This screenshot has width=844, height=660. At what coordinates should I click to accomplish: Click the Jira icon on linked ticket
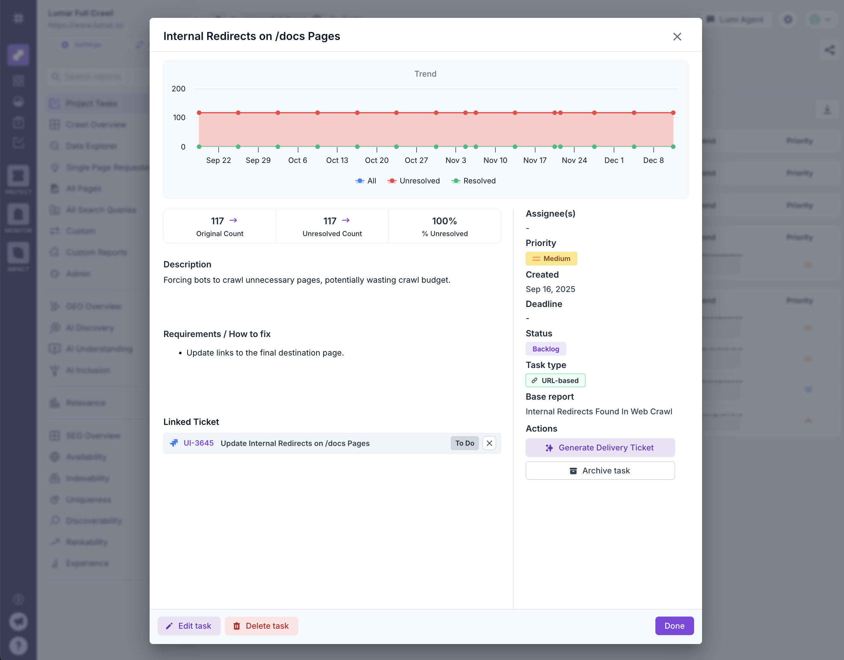click(x=174, y=443)
